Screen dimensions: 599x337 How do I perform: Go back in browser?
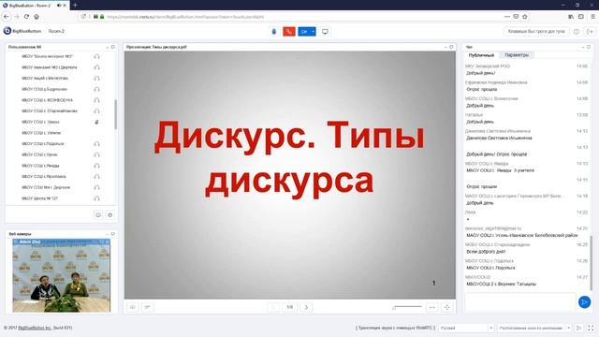pos(7,17)
